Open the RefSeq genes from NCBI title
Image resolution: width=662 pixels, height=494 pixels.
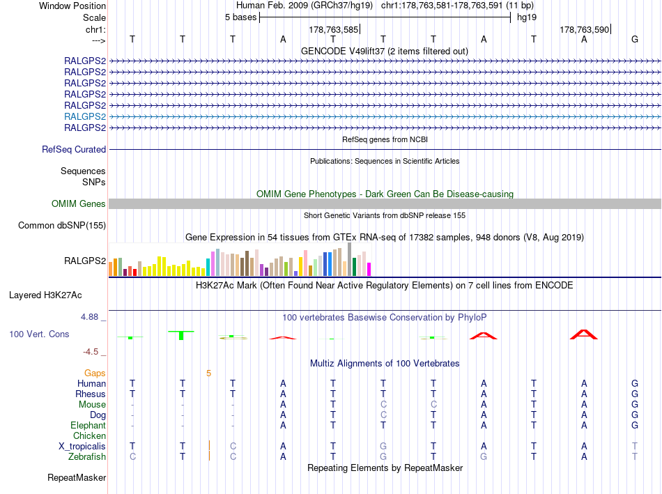[385, 139]
